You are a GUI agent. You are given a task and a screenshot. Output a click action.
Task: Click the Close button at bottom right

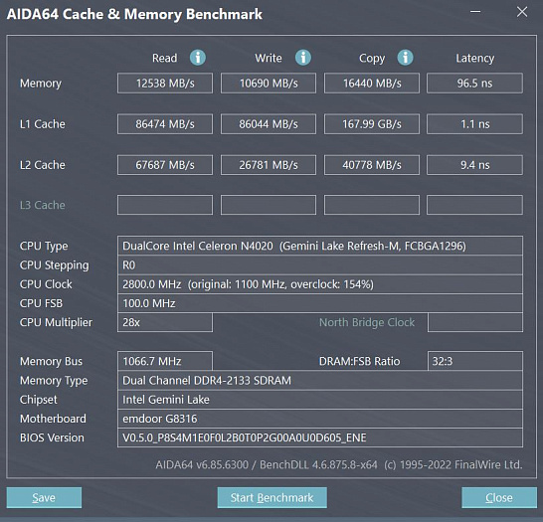pyautogui.click(x=499, y=497)
